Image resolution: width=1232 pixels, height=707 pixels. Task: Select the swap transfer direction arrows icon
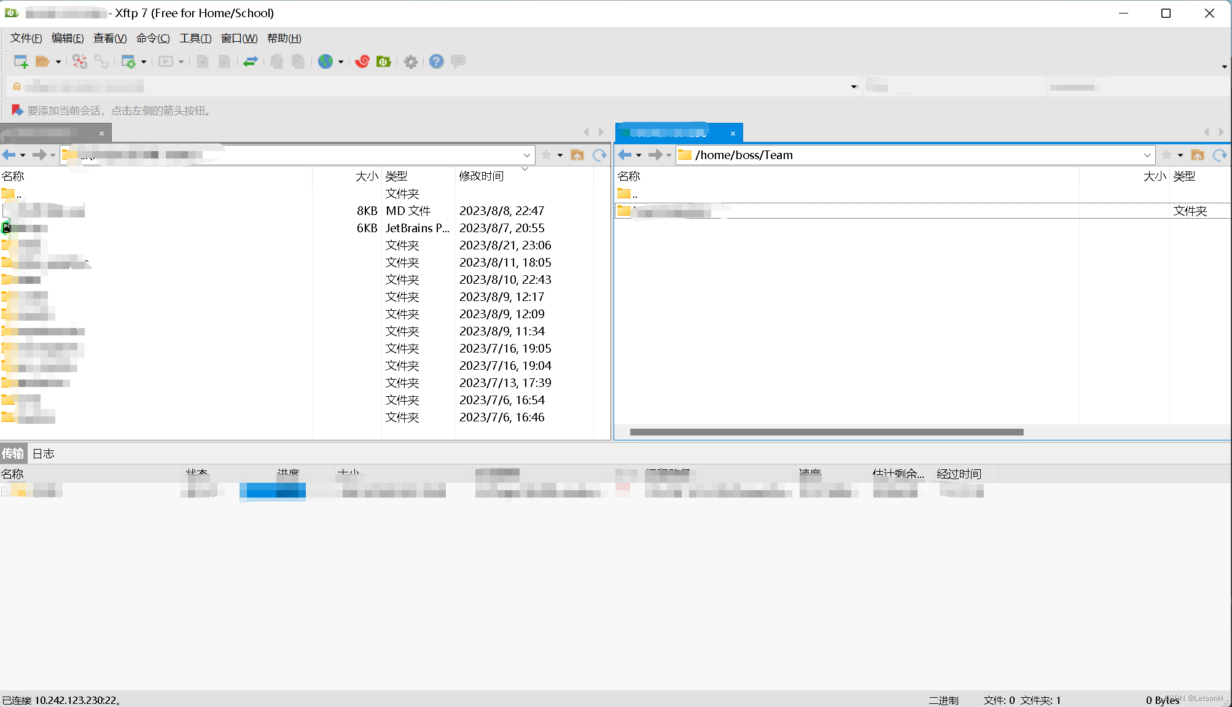250,61
